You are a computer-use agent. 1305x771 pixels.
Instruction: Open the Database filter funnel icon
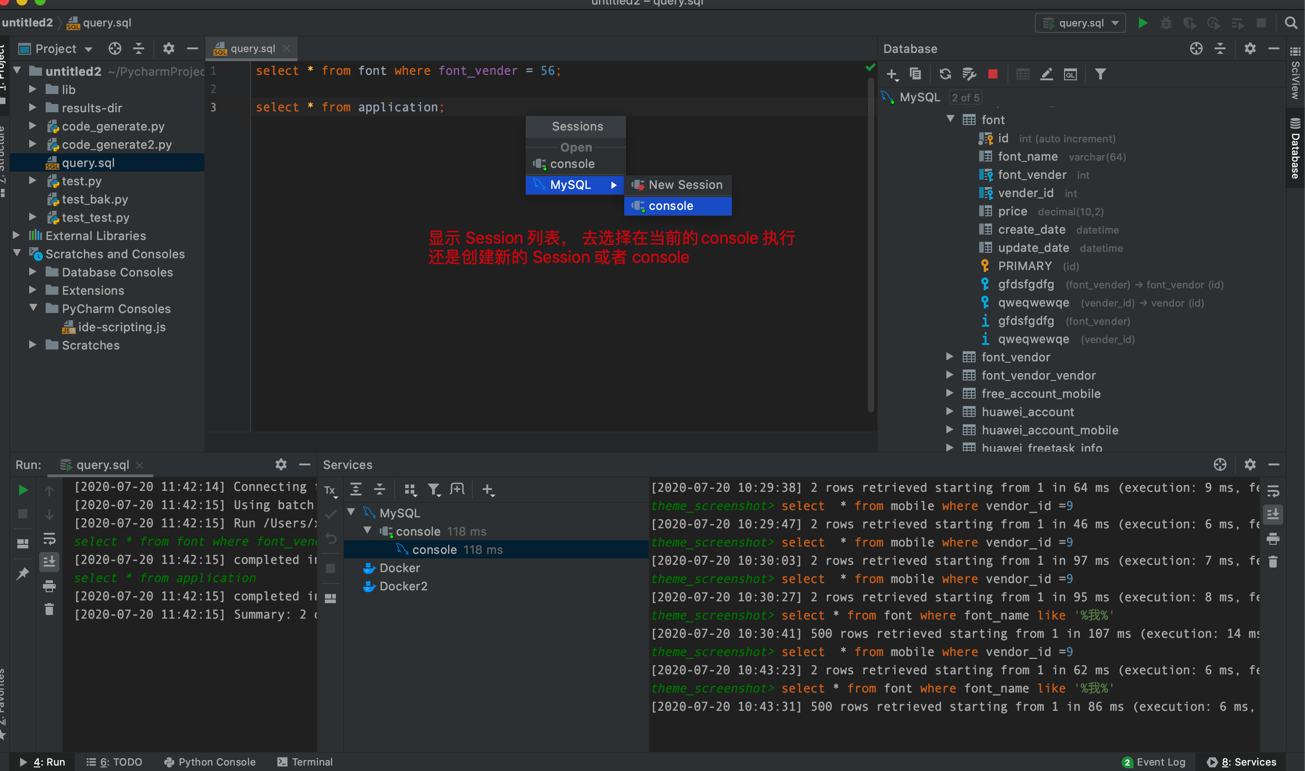pyautogui.click(x=1100, y=74)
